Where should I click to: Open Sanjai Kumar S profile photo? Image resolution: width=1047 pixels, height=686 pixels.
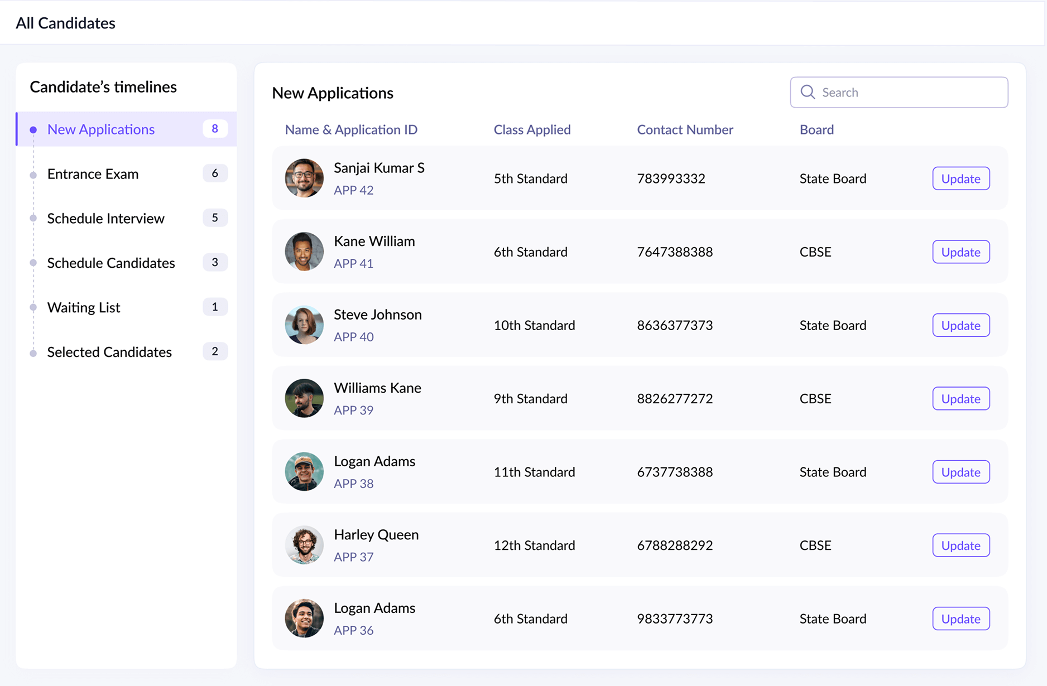[x=304, y=178]
